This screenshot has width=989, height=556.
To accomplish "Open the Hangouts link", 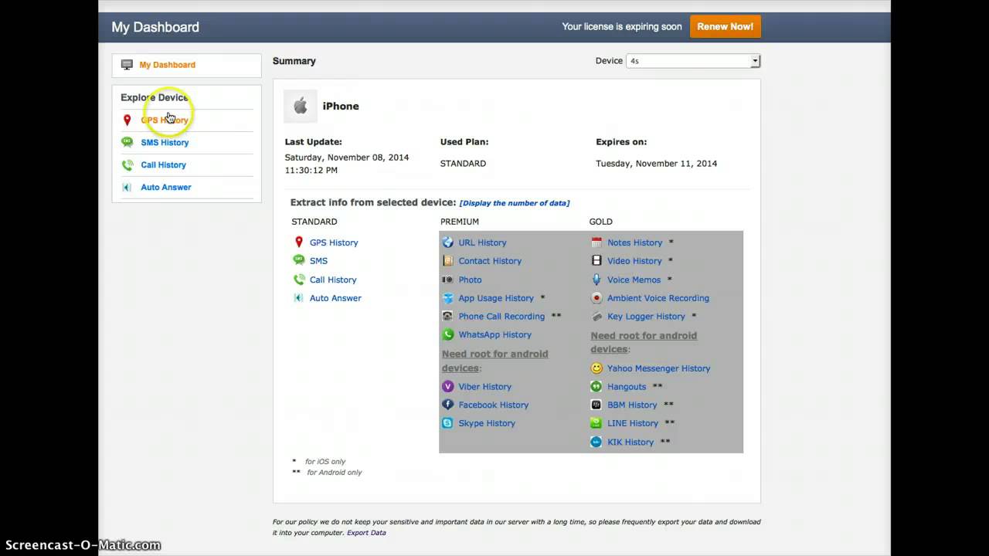I will (x=627, y=387).
